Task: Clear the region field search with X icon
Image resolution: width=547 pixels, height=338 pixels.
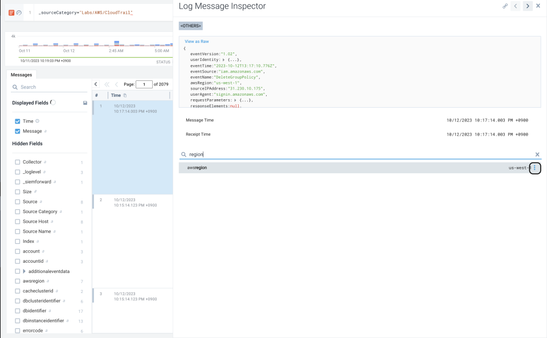Action: coord(537,154)
